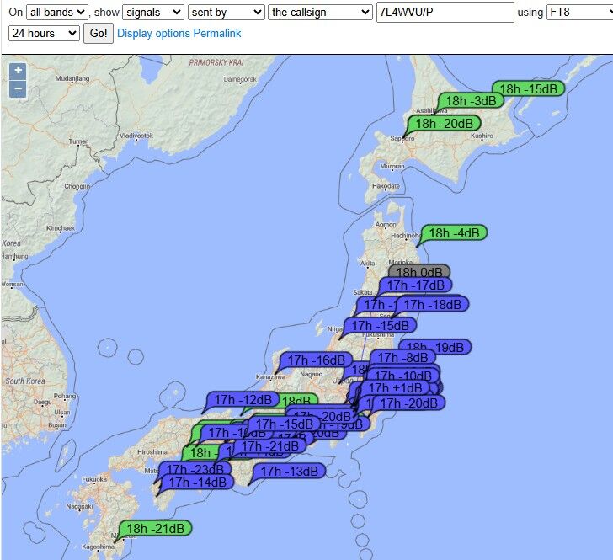This screenshot has height=560, width=613.
Task: Select the blue '17h +1dB' marker
Action: 395,388
